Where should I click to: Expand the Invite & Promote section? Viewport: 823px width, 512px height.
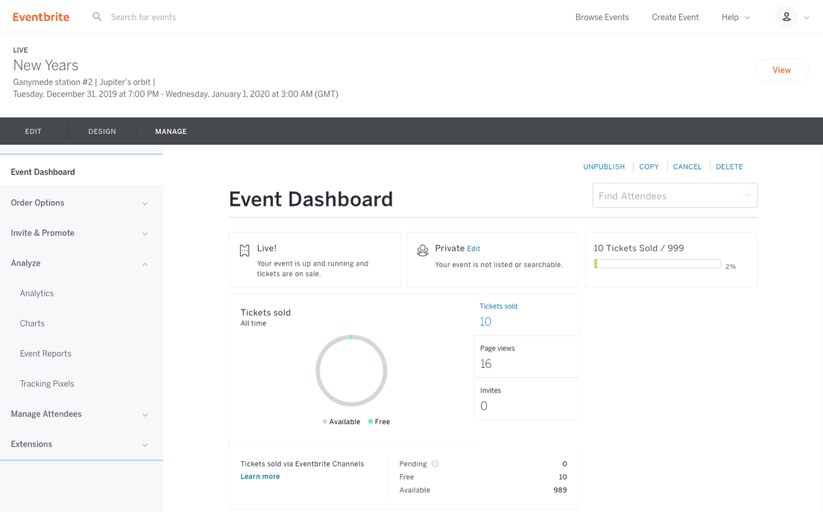coord(82,233)
